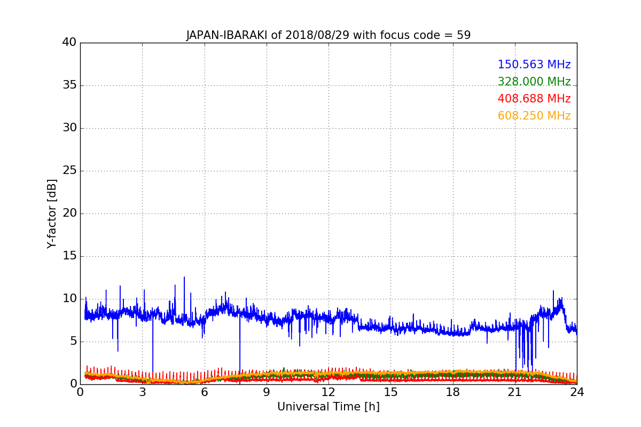Click x-axis tick label 24
The height and width of the screenshot is (427, 641).
tap(577, 392)
